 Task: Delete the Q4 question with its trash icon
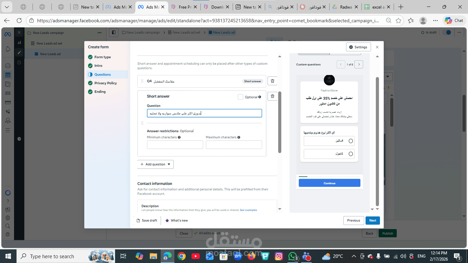(272, 81)
